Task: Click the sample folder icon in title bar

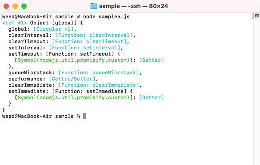Action: click(94, 6)
